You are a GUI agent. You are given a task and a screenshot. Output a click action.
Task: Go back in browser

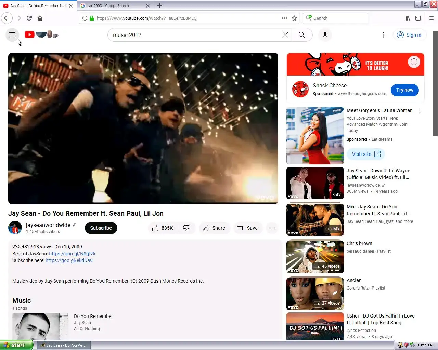pos(7,18)
